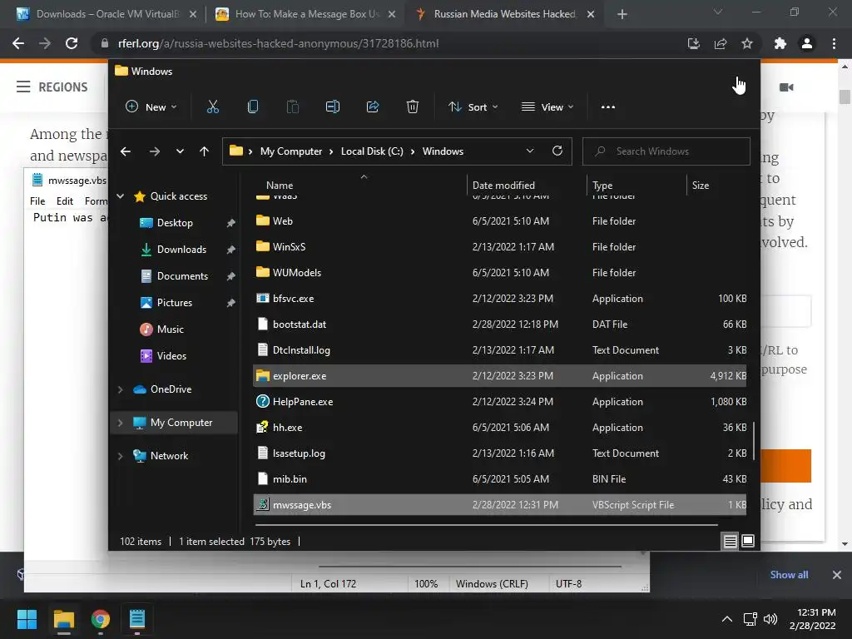This screenshot has height=639, width=852.
Task: Go up one folder level
Action: point(204,151)
